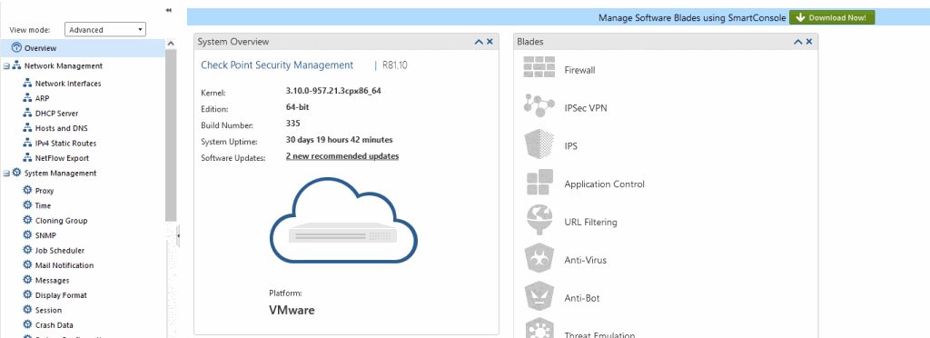The width and height of the screenshot is (930, 338).
Task: Click the Proxy gear icon
Action: pos(26,190)
